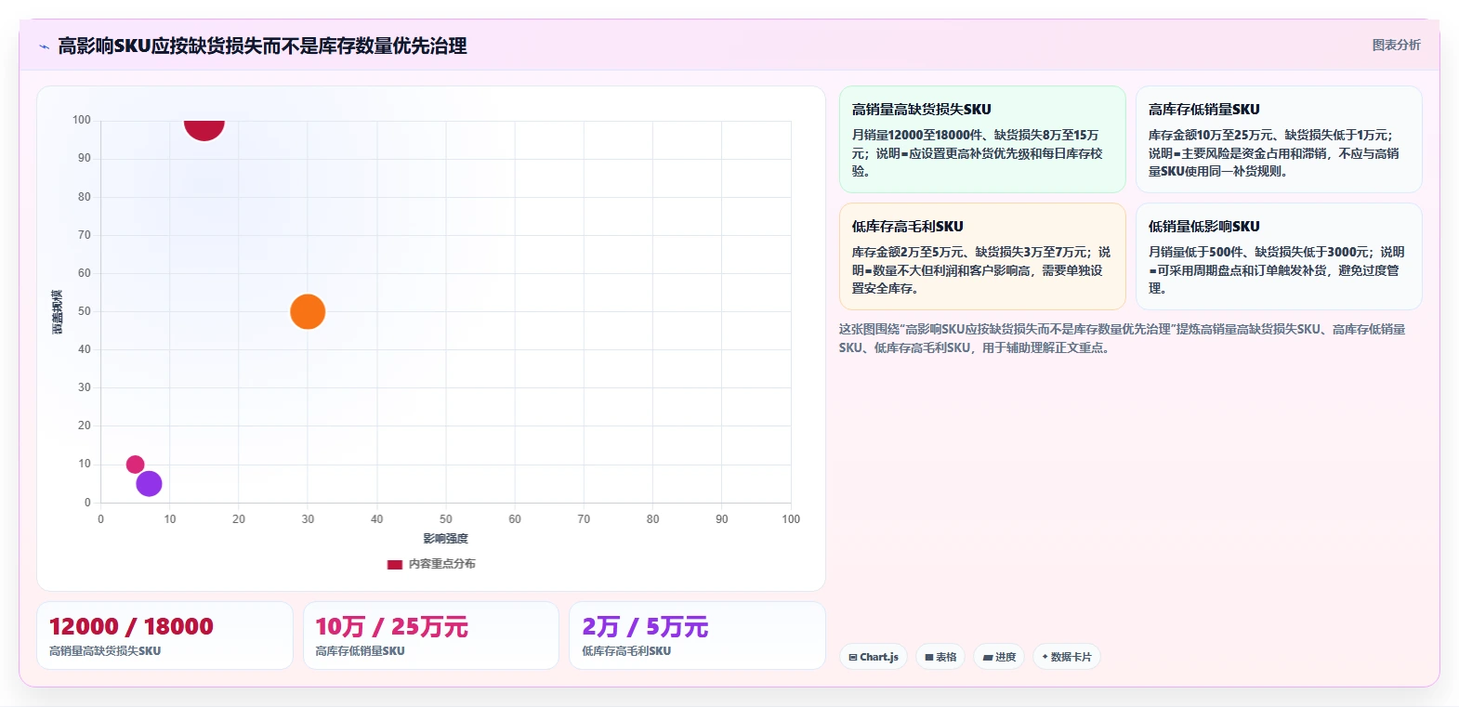This screenshot has width=1459, height=707.
Task: Click the description text 库存金额2万至5万元
Action: (981, 270)
